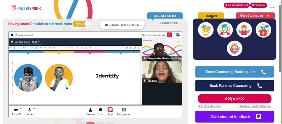
Task: Select Aadrika video tile
Action: point(162,72)
